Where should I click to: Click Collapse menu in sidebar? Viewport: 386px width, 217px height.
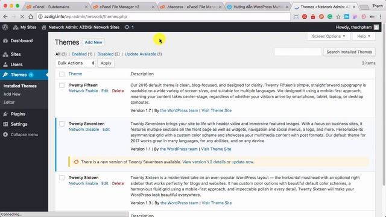pos(24,135)
